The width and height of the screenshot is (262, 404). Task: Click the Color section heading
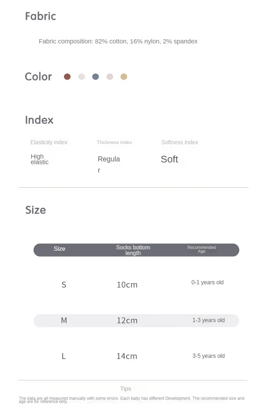(38, 77)
